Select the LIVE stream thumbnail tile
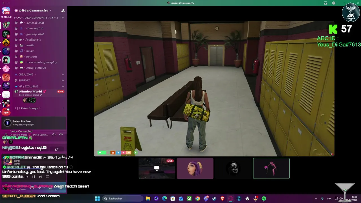 pyautogui.click(x=157, y=168)
